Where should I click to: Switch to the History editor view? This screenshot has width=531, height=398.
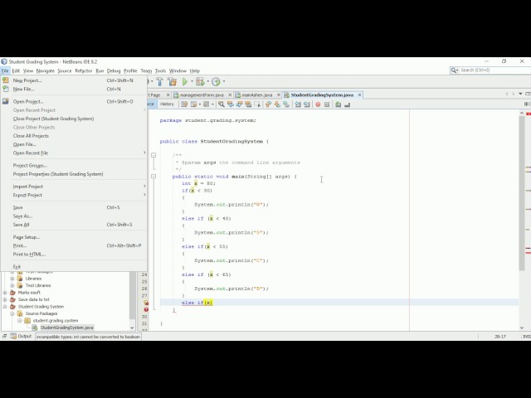pyautogui.click(x=167, y=104)
